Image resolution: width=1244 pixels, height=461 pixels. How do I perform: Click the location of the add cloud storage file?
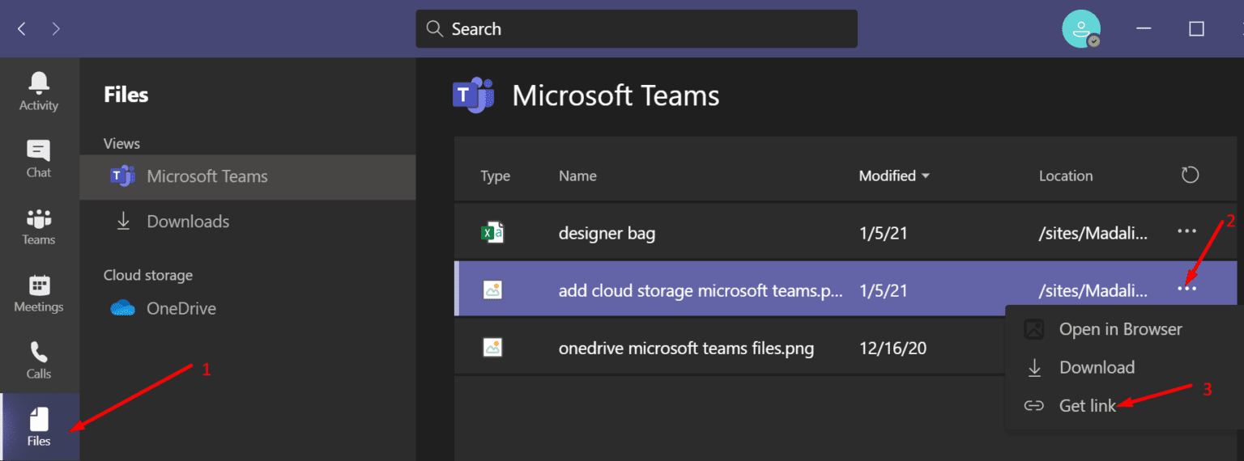point(1093,290)
